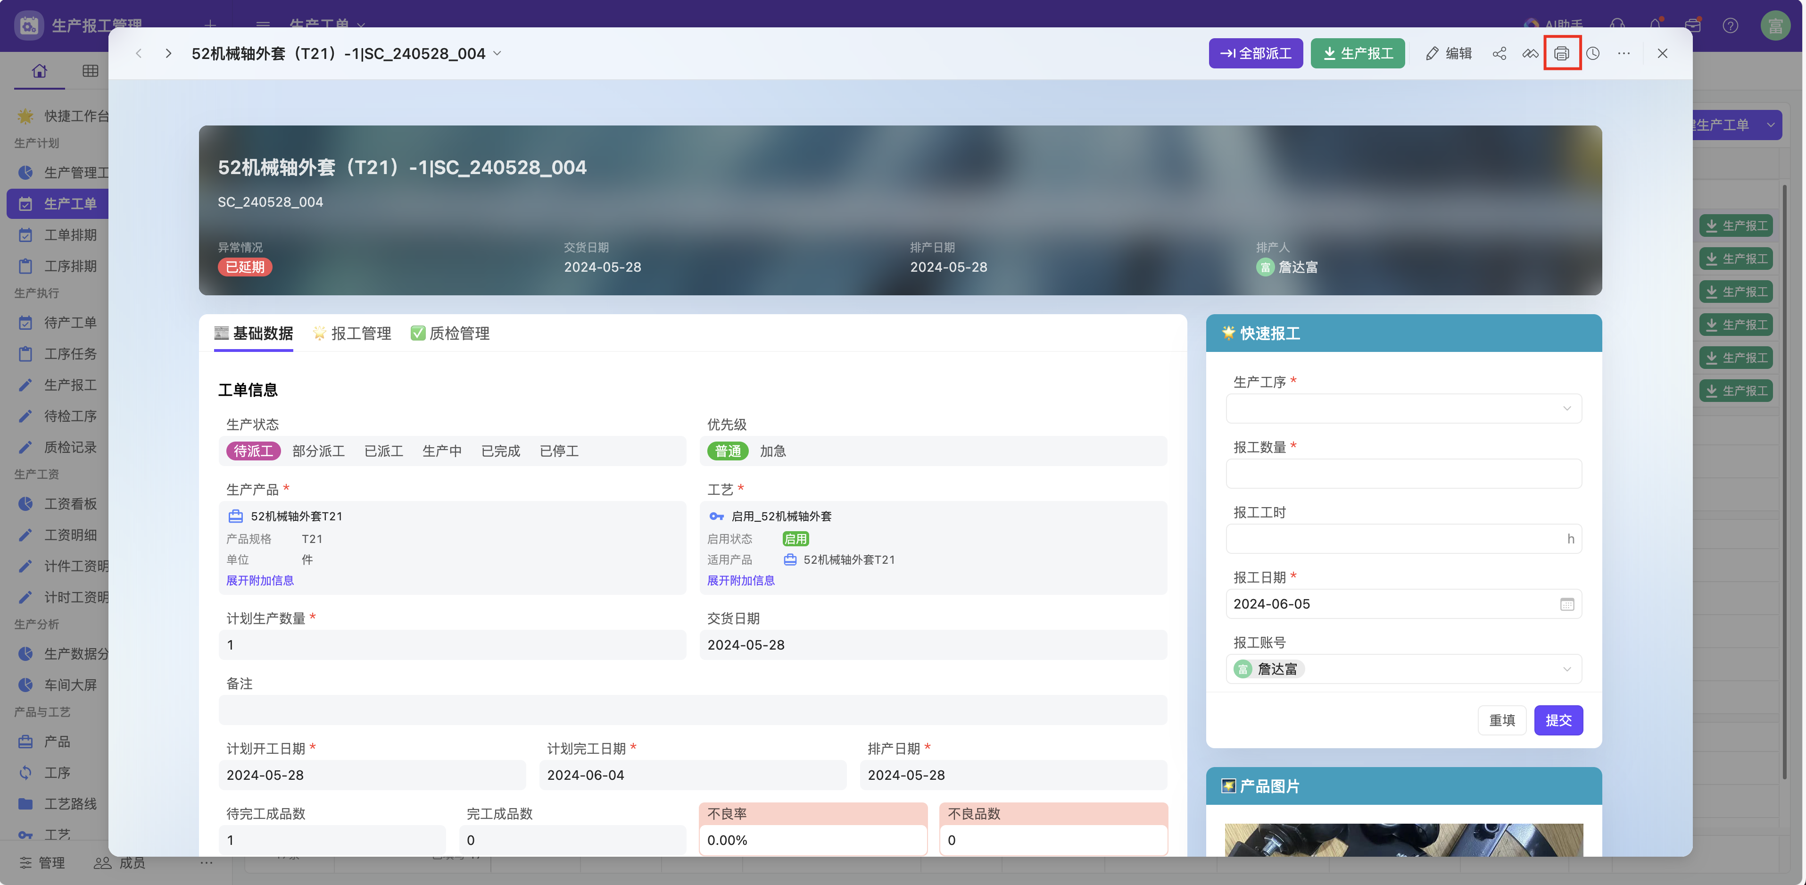Open the 生产工单 dropdown arrow at right
The image size is (1806, 885).
[x=1771, y=125]
